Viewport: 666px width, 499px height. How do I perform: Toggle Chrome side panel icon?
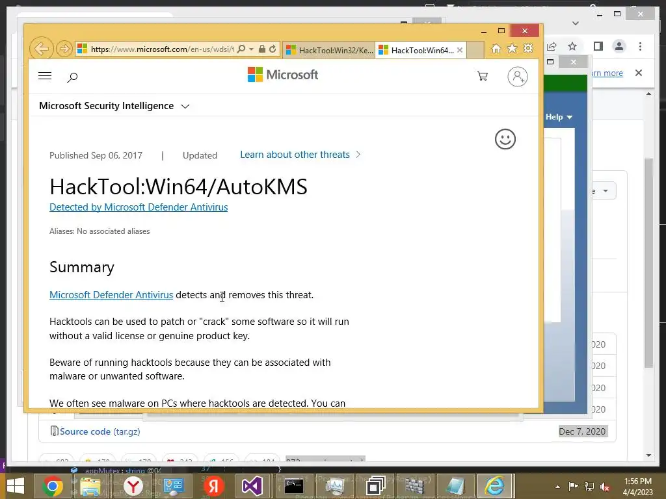598,46
